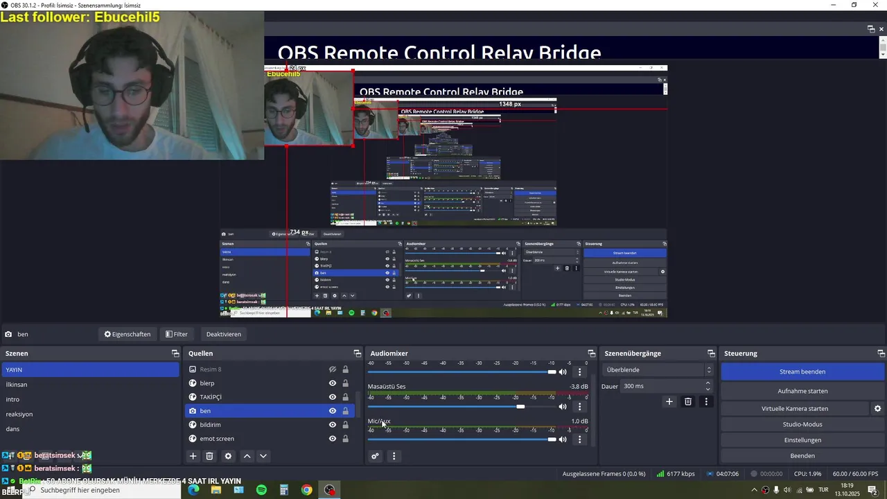Switch to the reaksiyon scene
This screenshot has width=887, height=499.
click(90, 414)
